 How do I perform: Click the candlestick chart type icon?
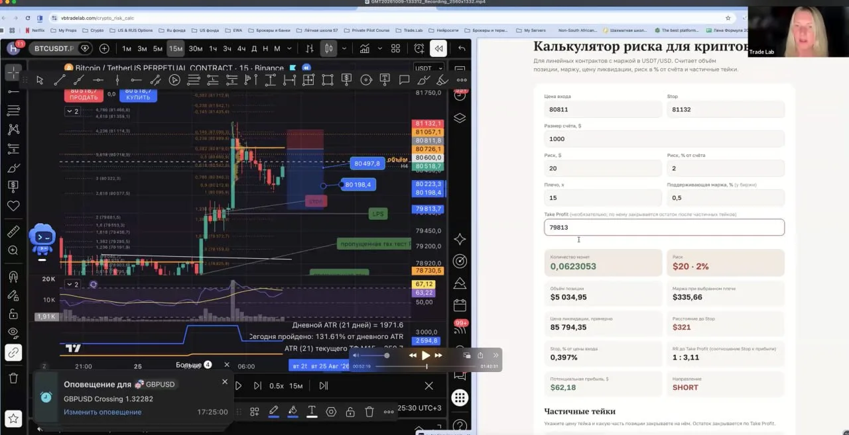pos(329,48)
